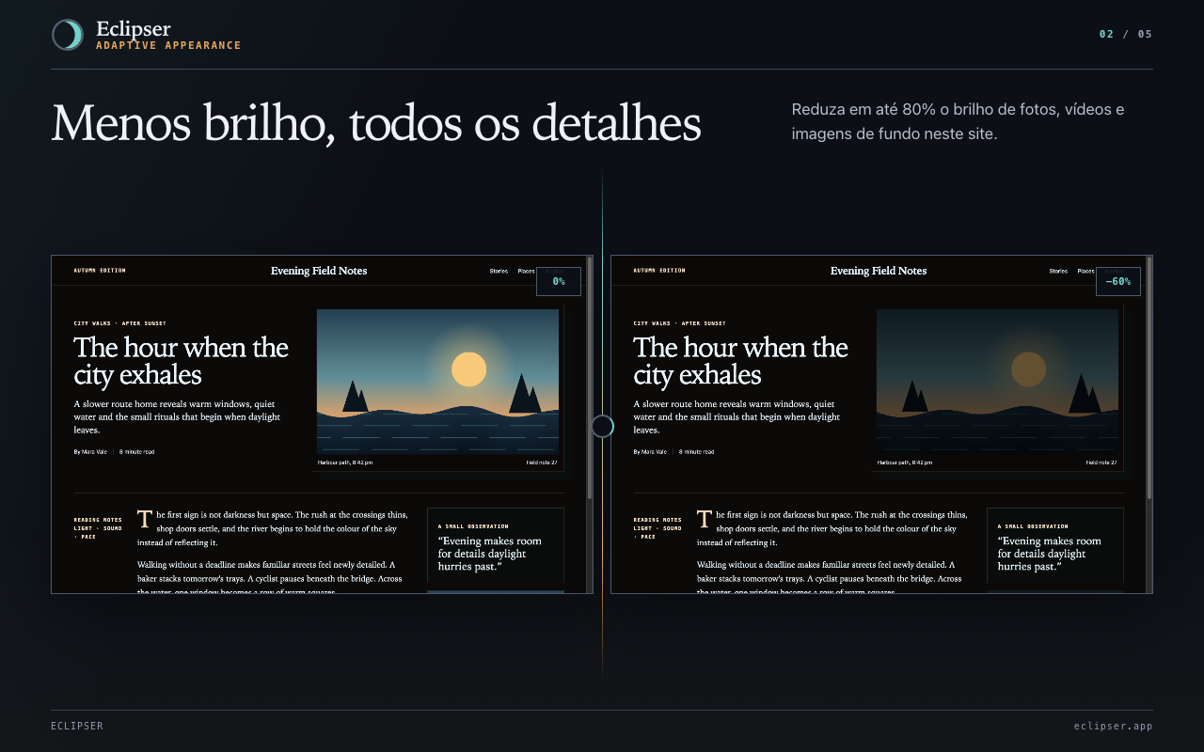Click 'By Mara Vale' byline in 0% preview
1204x752 pixels.
point(90,452)
